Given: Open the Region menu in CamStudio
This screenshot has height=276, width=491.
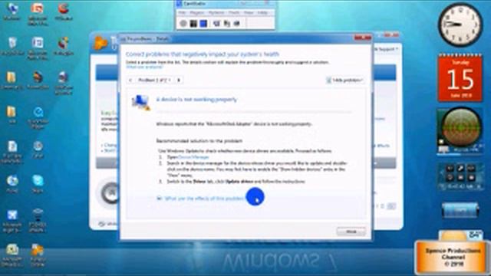Looking at the screenshot, I should click(x=197, y=13).
